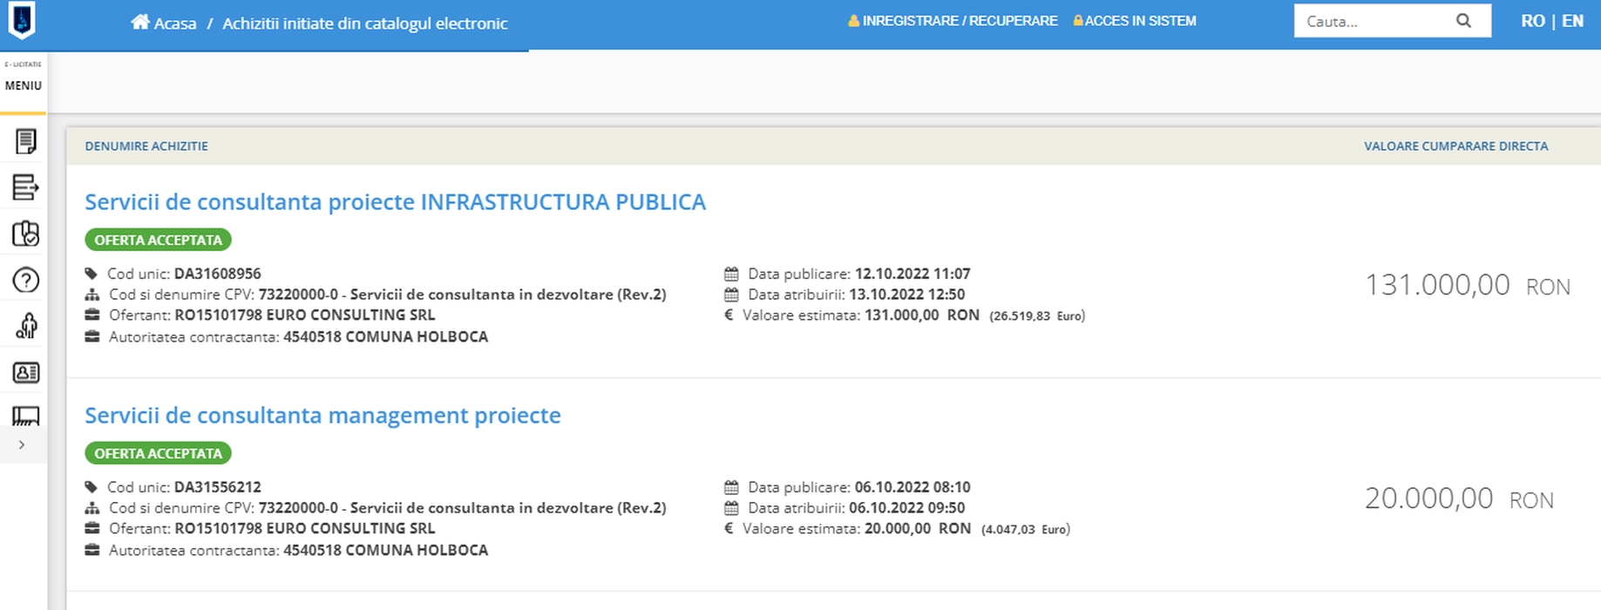Screen dimensions: 1601x610
Task: Click OFERTA ACCEPTATA badge of management proiecte
Action: click(x=158, y=453)
